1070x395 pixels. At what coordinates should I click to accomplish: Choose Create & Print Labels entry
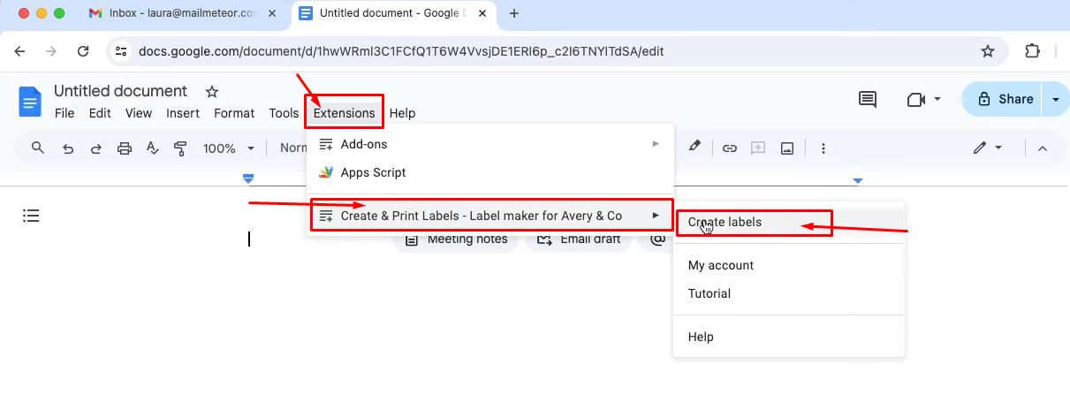[490, 216]
